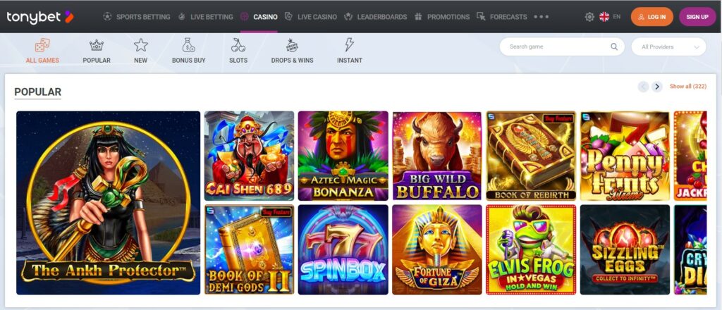The height and width of the screenshot is (310, 722).
Task: Show next popular games with right arrow
Action: point(656,87)
